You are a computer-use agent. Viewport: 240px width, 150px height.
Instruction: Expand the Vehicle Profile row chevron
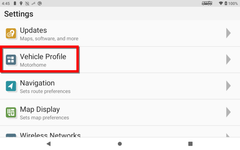click(x=228, y=59)
